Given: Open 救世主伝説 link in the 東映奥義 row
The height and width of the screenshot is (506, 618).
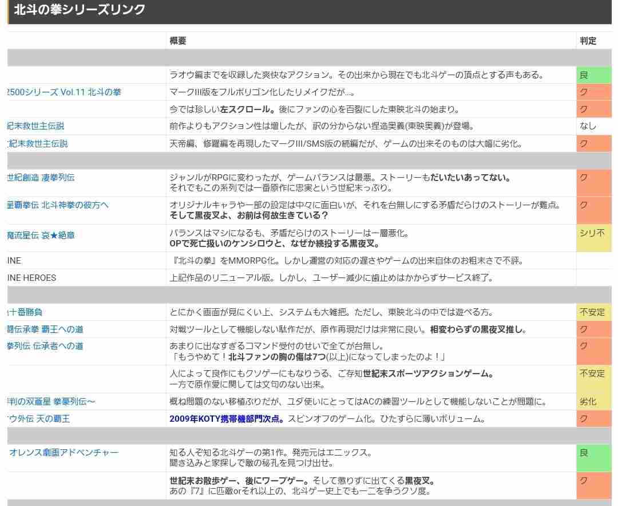Looking at the screenshot, I should (36, 126).
